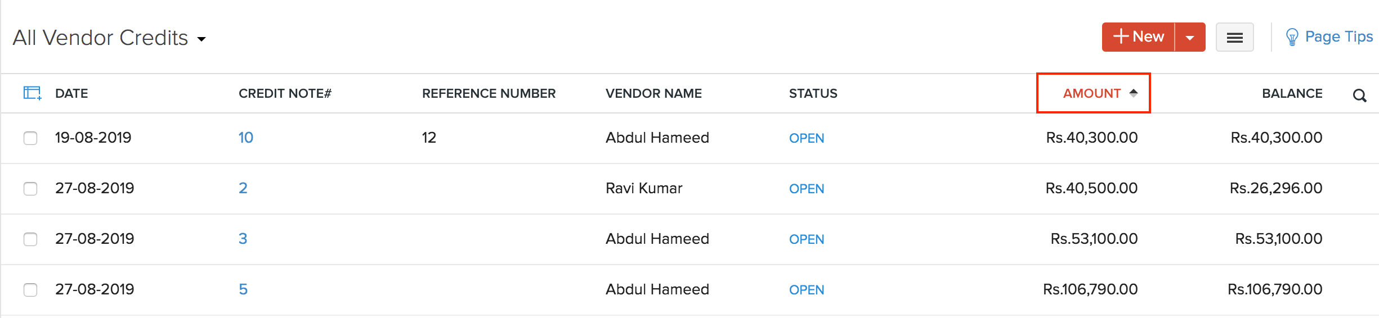Sort by the Balance column header
Image resolution: width=1379 pixels, height=318 pixels.
pyautogui.click(x=1292, y=93)
